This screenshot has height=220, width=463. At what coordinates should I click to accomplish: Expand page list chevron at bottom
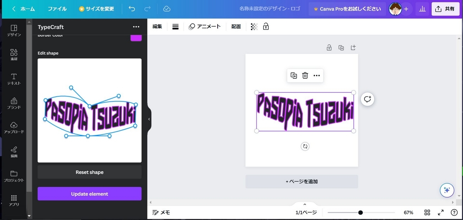305,204
